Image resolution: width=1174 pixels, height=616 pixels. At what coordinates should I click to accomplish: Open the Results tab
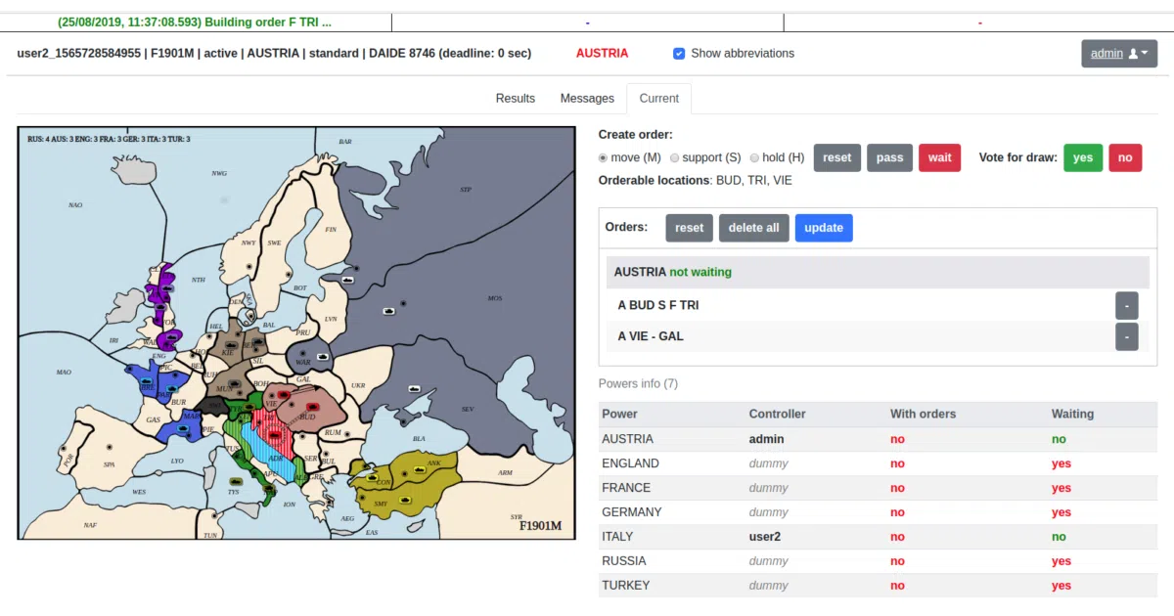(x=516, y=99)
